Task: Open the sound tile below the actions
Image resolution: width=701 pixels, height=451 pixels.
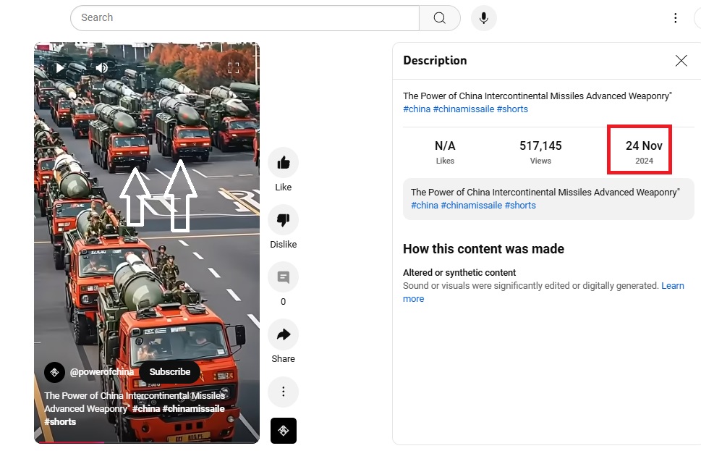Action: tap(283, 431)
